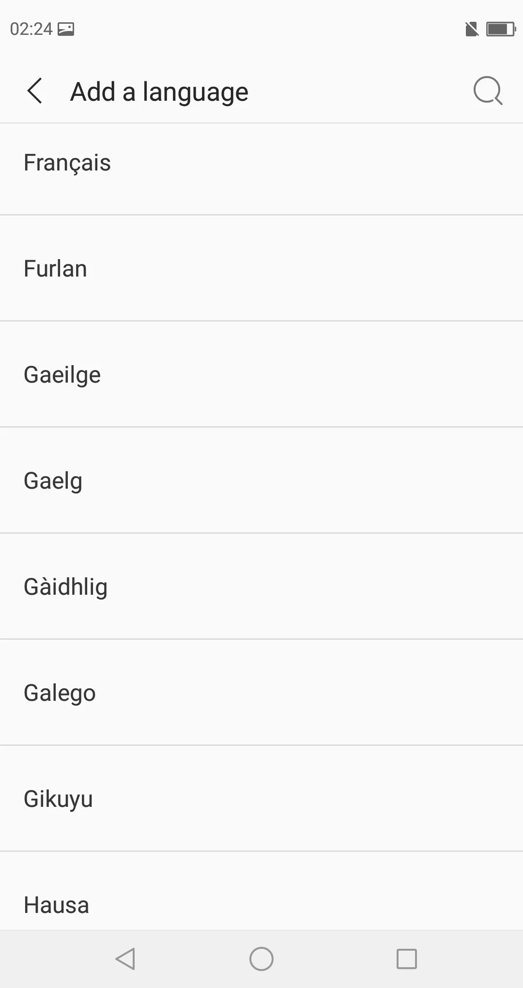The height and width of the screenshot is (988, 523).
Task: Tap Hausa at the list bottom
Action: tap(56, 905)
